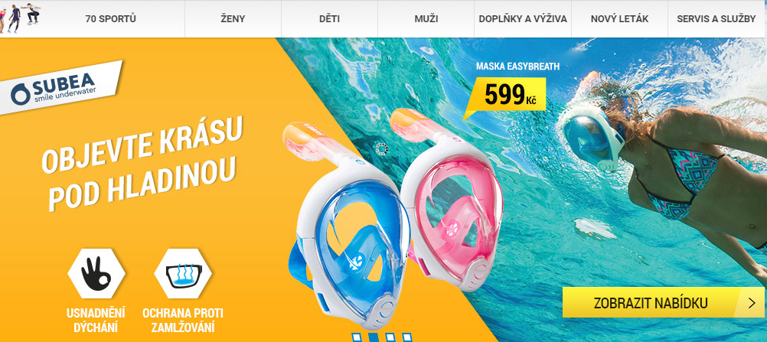Viewport: 767px width, 342px height.
Task: Expand the Ženy category menu
Action: (x=233, y=19)
